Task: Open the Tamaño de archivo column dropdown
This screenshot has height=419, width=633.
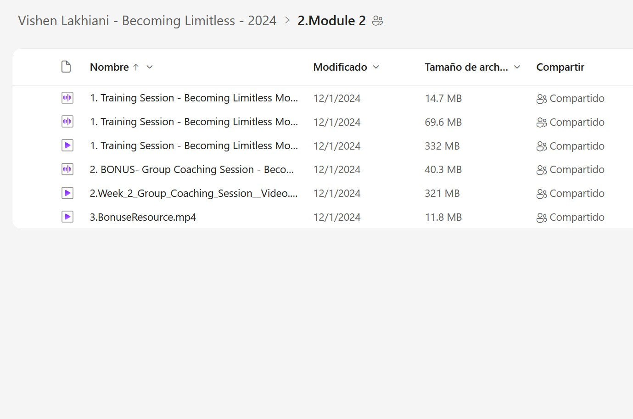Action: pyautogui.click(x=517, y=67)
